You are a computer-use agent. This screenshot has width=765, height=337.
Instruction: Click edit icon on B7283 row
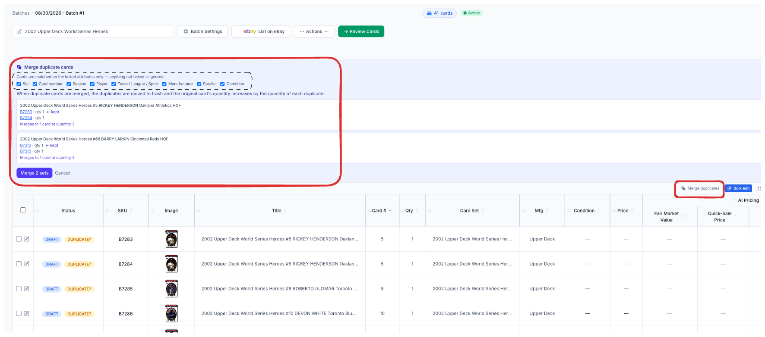click(27, 239)
